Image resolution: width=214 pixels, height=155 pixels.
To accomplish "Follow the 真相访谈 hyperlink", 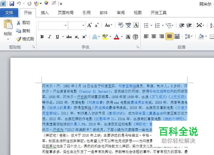I will (x=116, y=113).
